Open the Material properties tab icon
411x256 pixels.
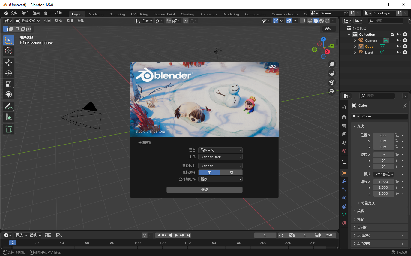tap(344, 223)
